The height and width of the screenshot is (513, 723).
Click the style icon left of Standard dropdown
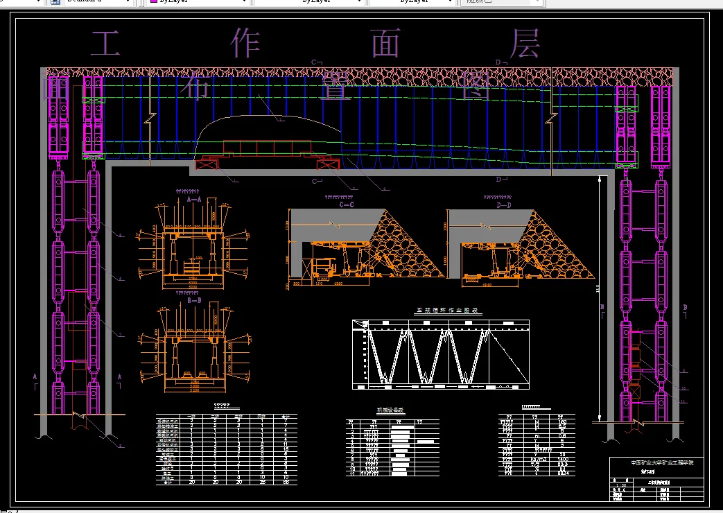click(x=55, y=1)
